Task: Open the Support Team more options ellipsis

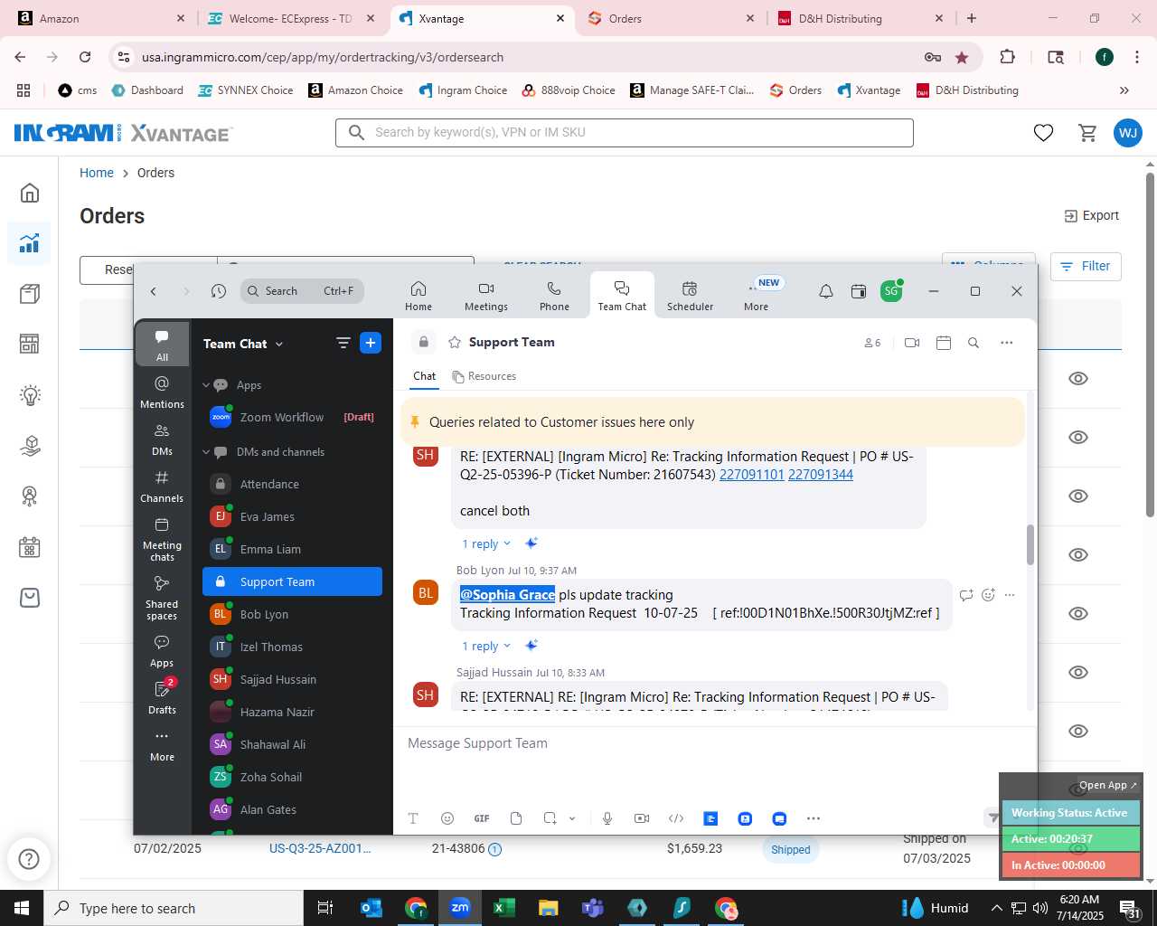Action: [1007, 343]
